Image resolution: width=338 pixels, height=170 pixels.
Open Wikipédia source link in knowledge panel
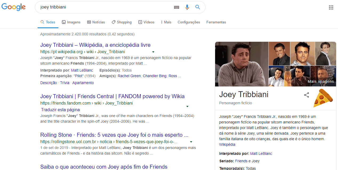(227, 144)
